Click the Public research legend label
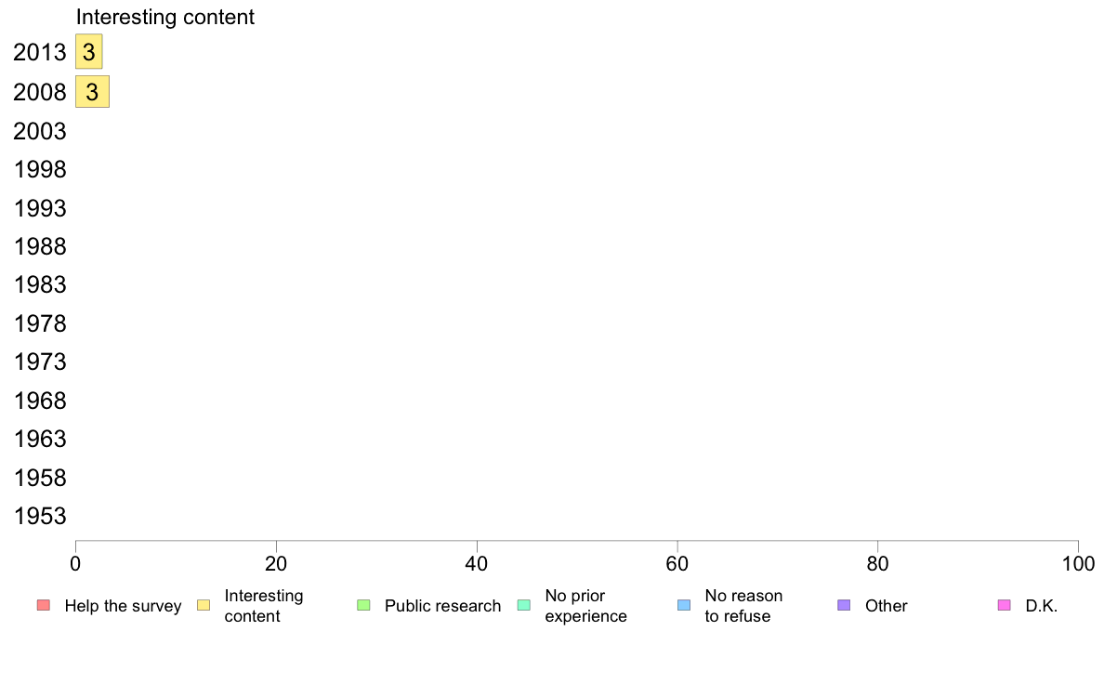 click(442, 606)
